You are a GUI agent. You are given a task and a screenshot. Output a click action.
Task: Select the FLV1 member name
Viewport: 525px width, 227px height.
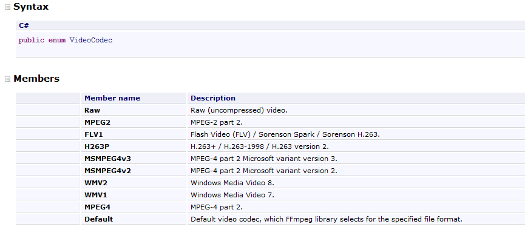click(95, 134)
